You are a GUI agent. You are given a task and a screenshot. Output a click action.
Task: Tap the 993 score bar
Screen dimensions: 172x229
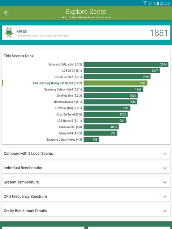click(x=100, y=133)
